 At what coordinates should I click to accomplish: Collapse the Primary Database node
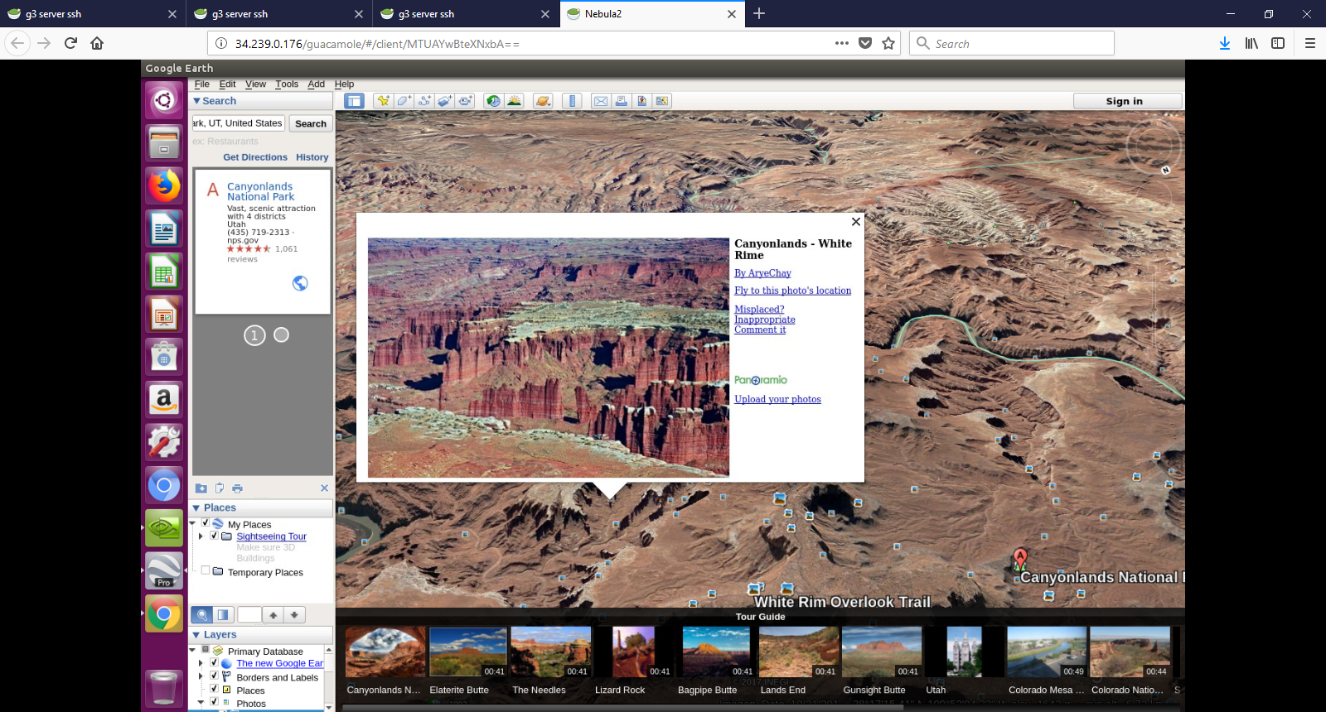click(193, 650)
